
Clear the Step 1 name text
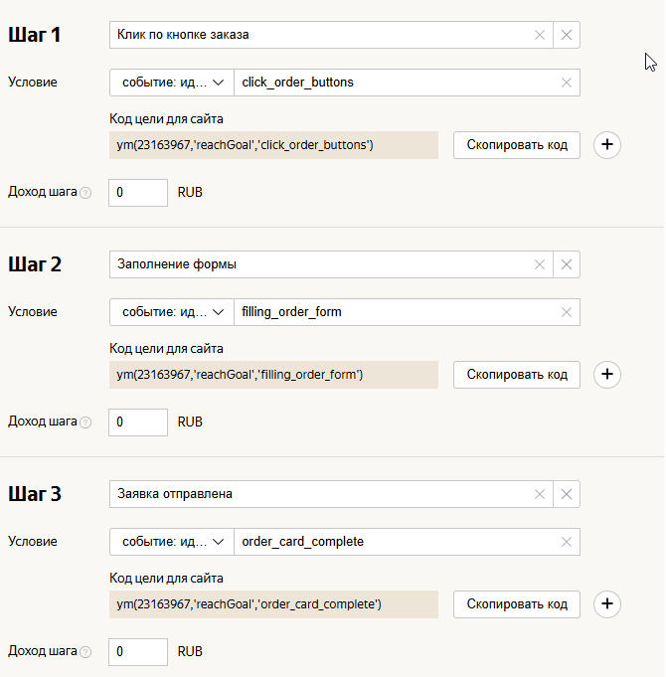pyautogui.click(x=540, y=35)
